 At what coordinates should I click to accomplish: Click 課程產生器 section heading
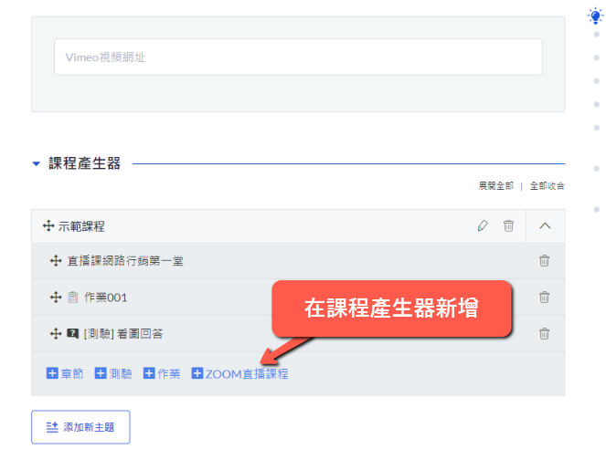click(x=84, y=163)
